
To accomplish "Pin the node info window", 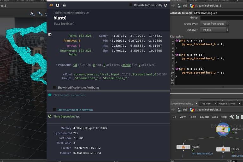I will [51, 5].
